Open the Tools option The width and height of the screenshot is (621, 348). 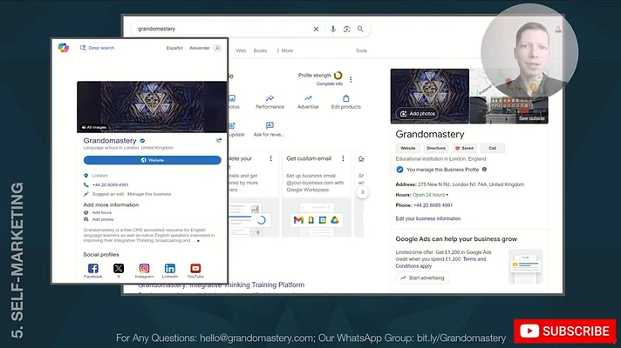[x=361, y=50]
